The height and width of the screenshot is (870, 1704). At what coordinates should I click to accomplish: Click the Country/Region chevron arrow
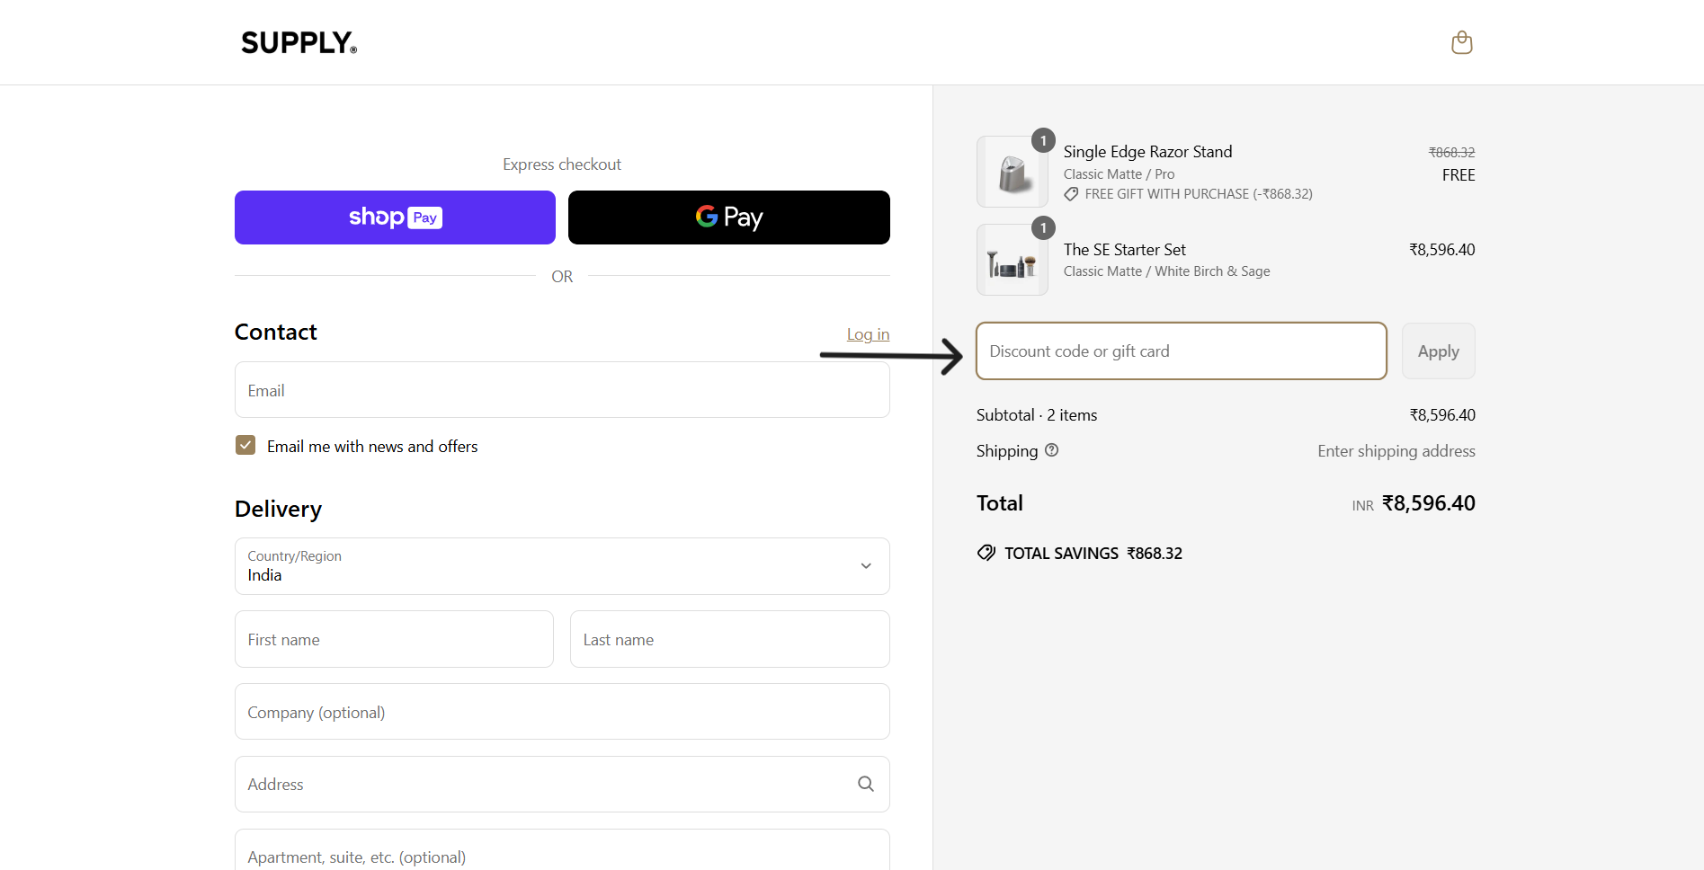(865, 566)
